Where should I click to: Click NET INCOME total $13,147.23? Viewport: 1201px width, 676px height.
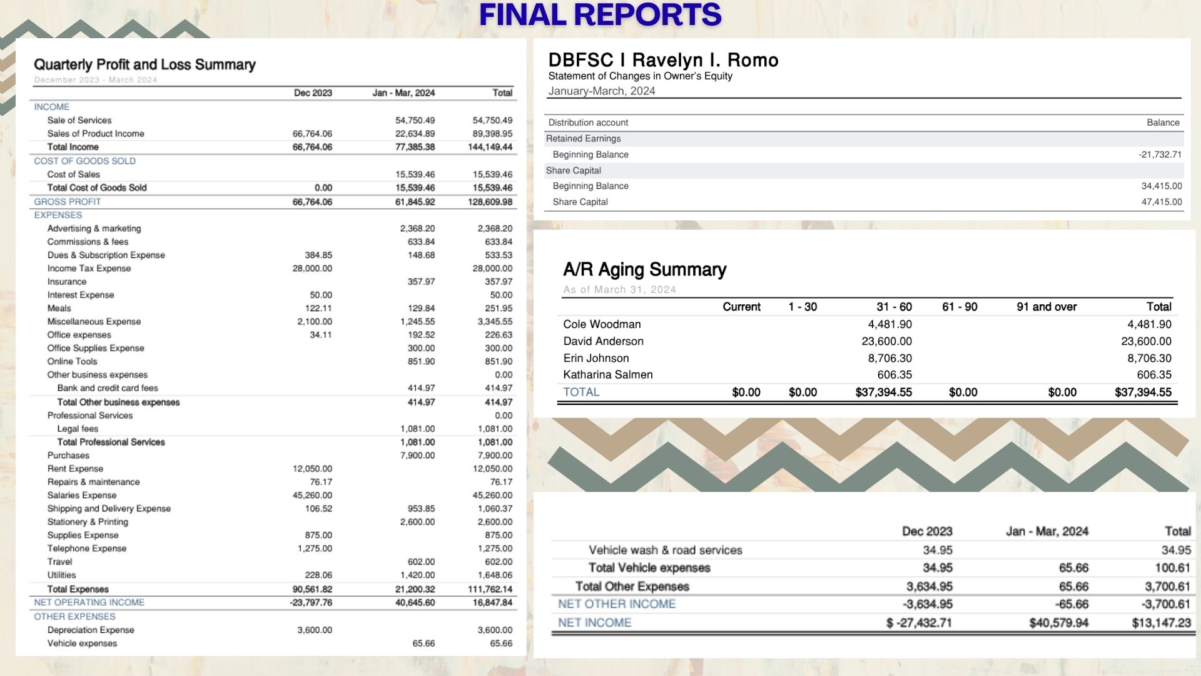[1161, 623]
